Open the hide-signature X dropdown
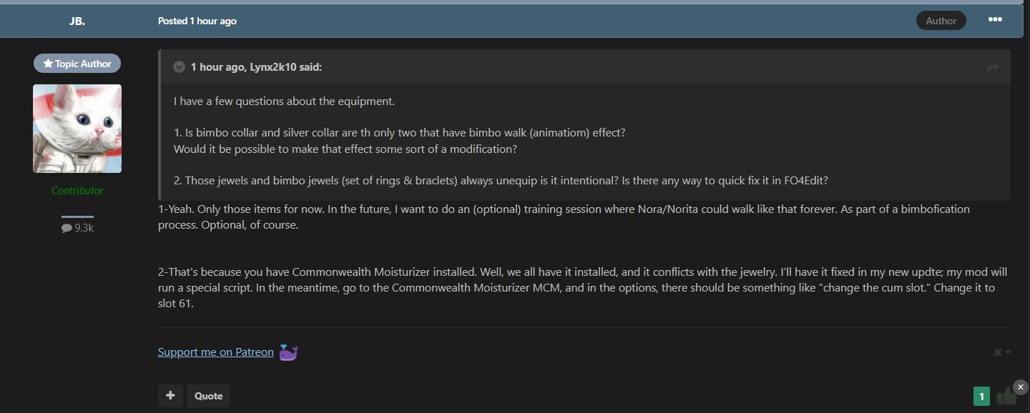Screen dimensions: 1030x413 click(x=1002, y=352)
